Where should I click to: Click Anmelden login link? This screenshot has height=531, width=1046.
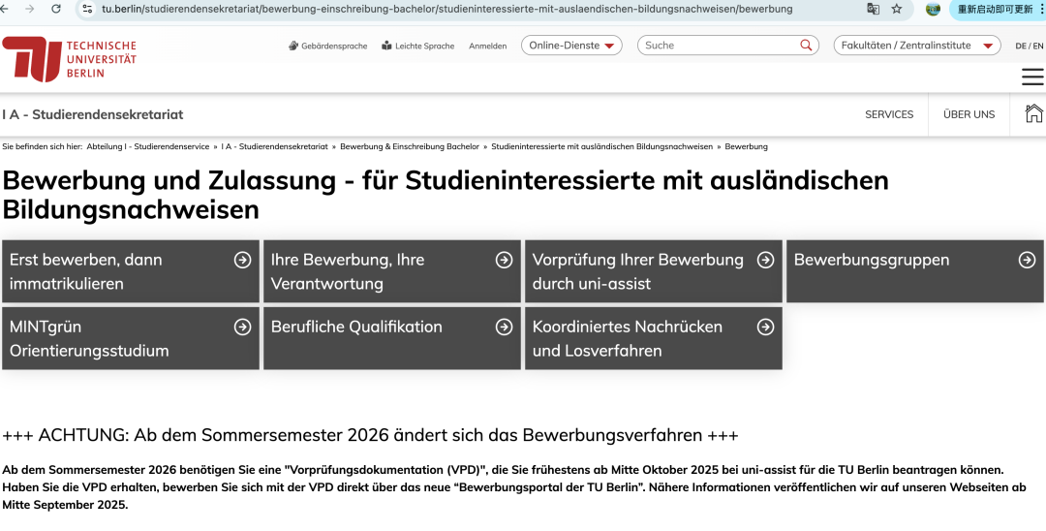(487, 47)
